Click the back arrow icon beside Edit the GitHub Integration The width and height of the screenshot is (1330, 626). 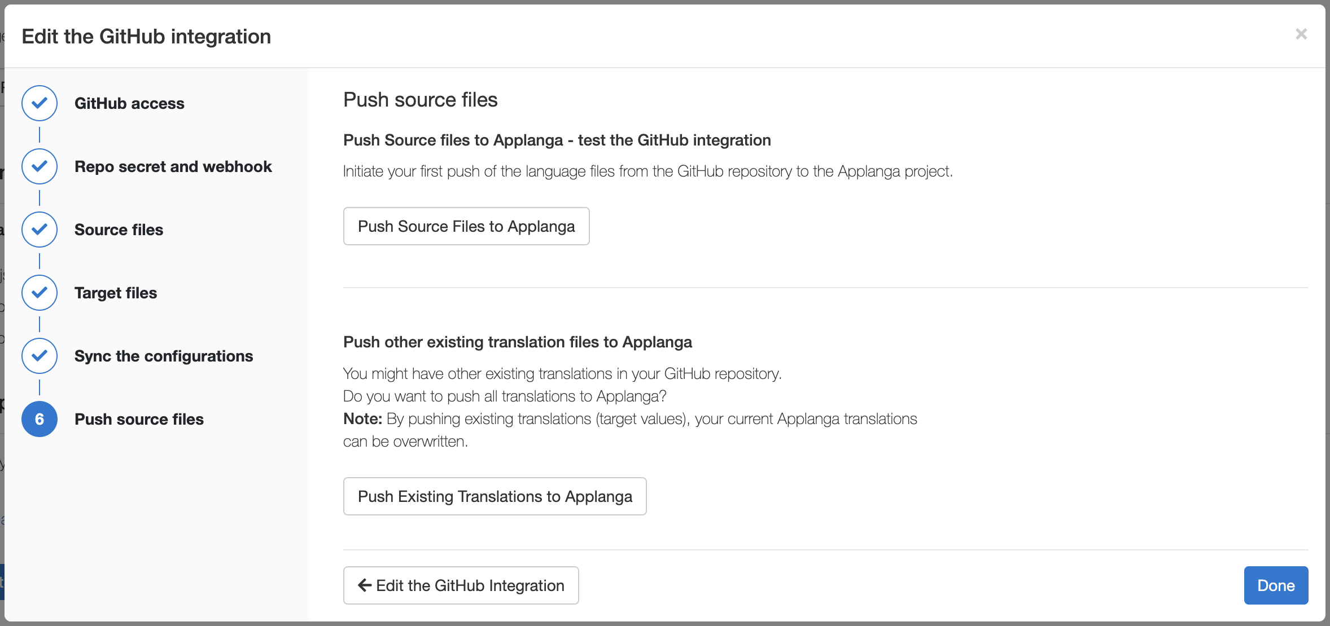[365, 585]
